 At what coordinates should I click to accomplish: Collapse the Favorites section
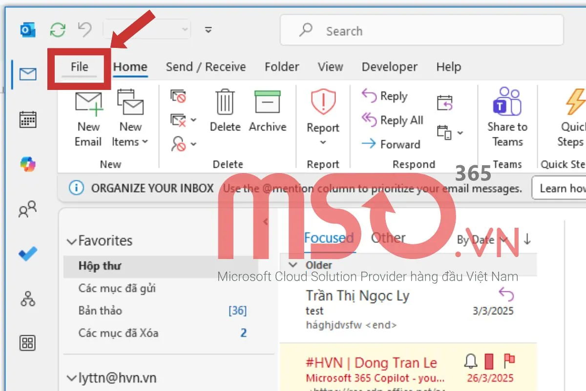(71, 240)
